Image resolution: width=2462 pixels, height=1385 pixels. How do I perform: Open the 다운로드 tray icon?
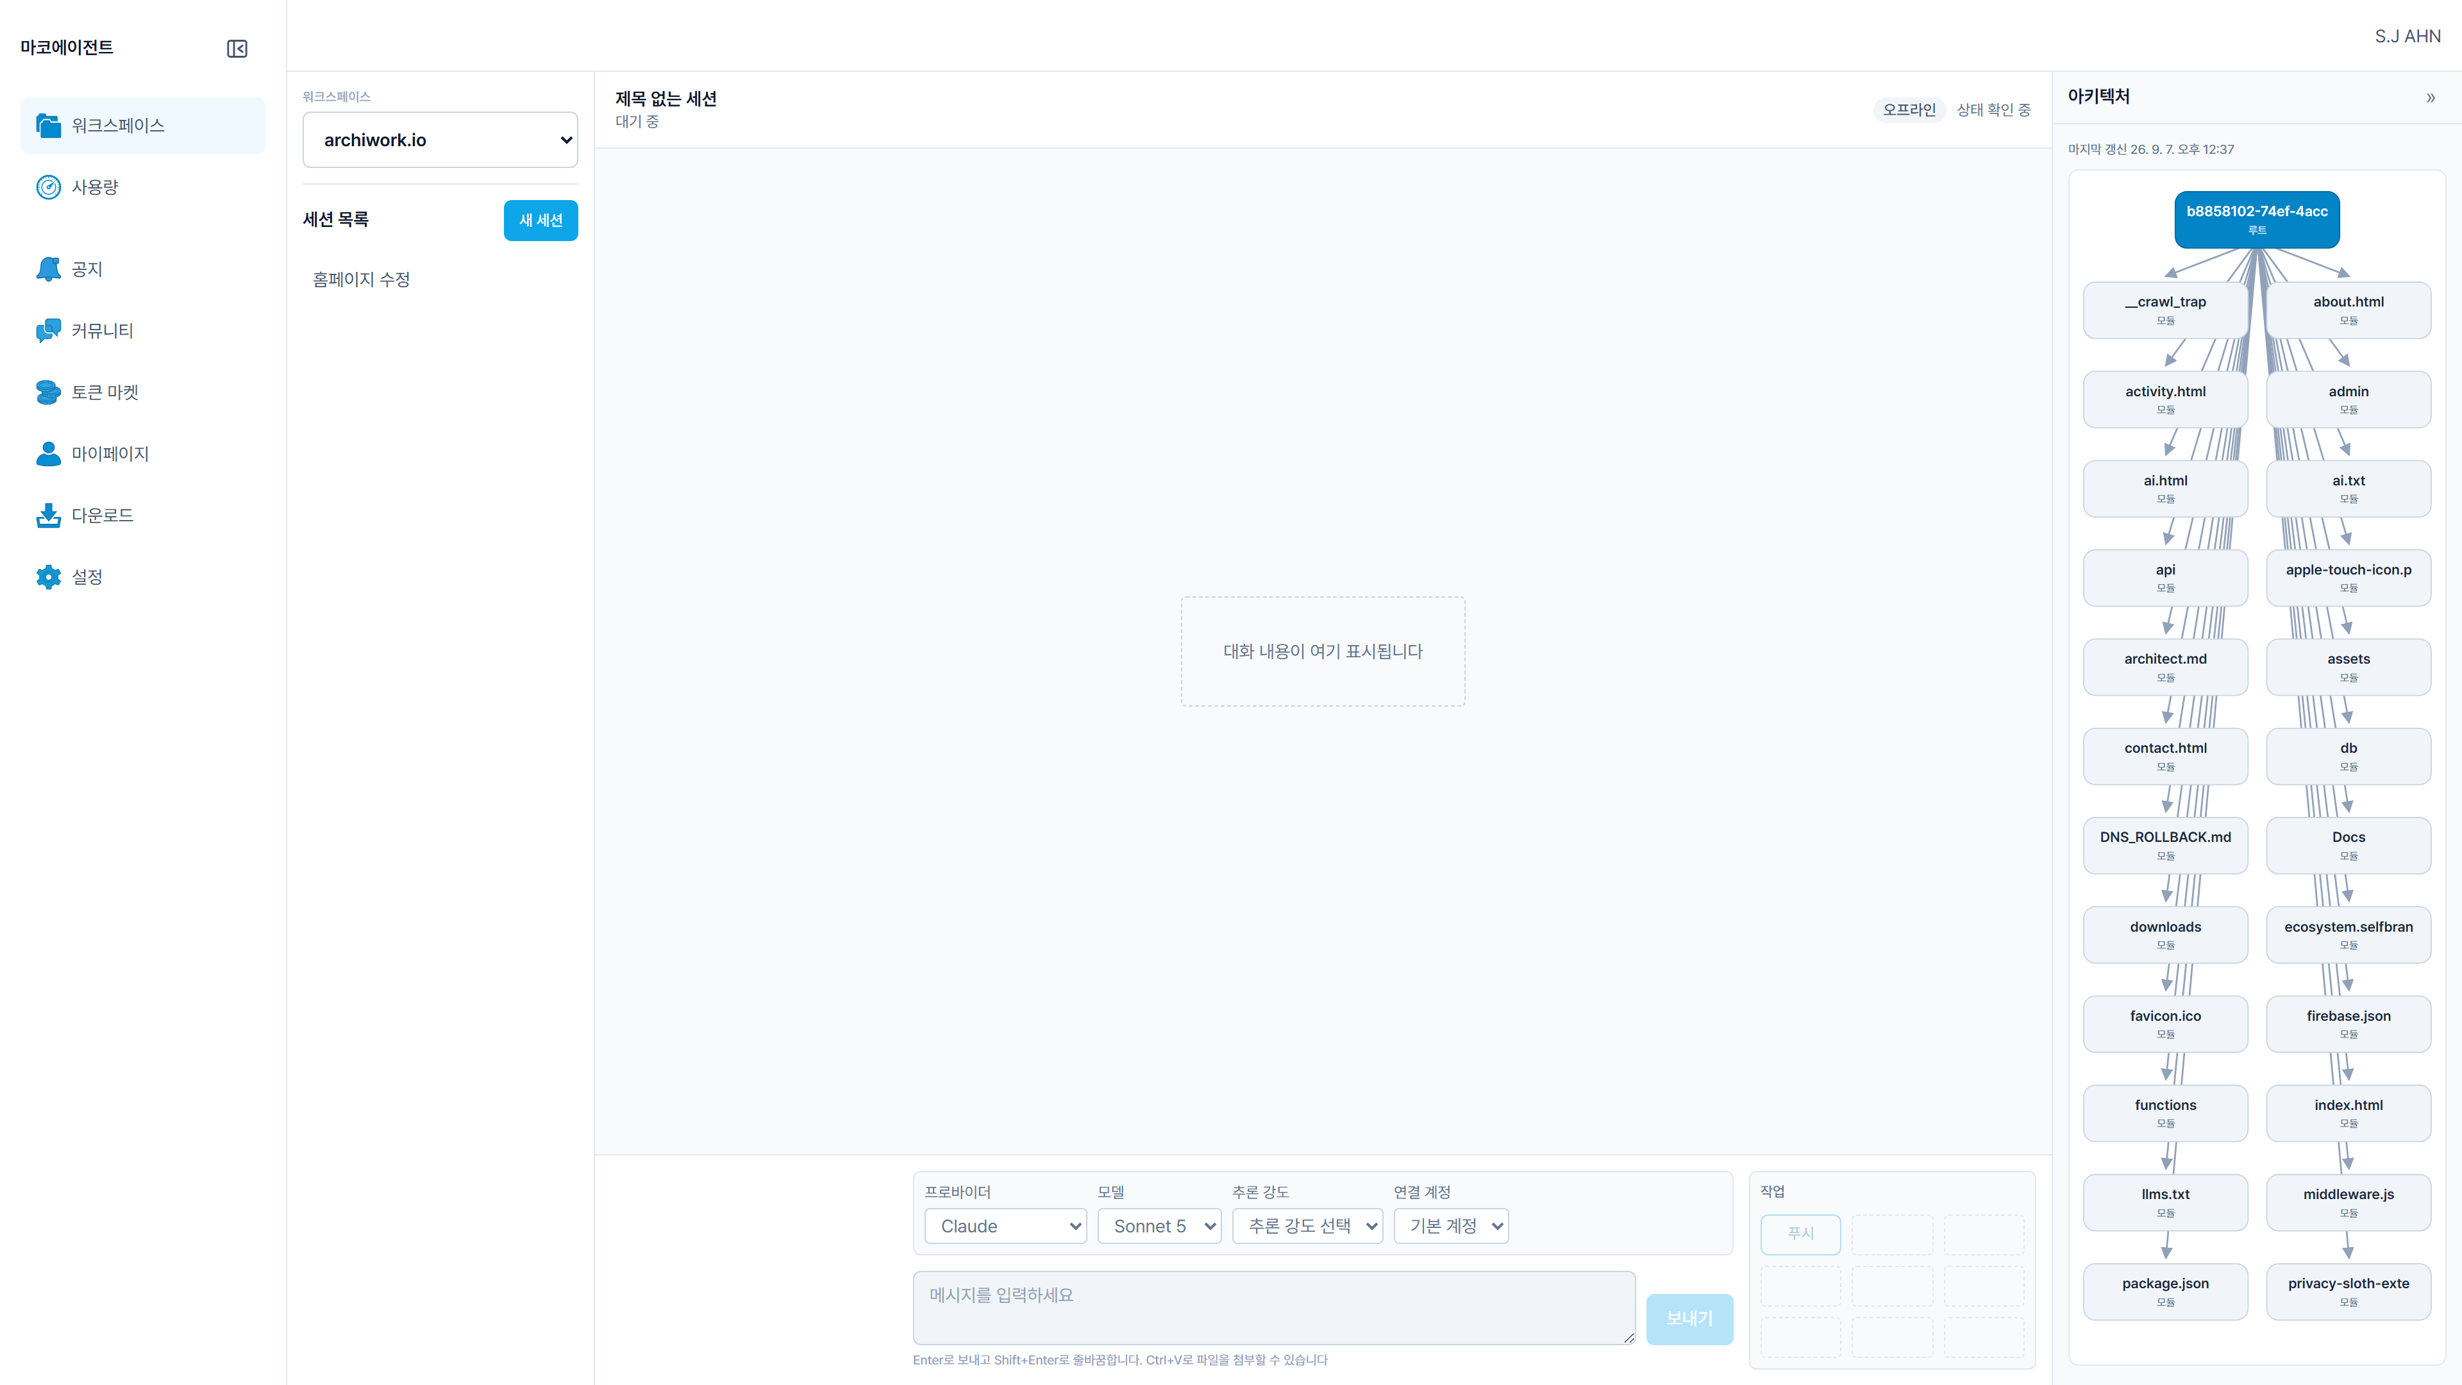click(x=48, y=515)
